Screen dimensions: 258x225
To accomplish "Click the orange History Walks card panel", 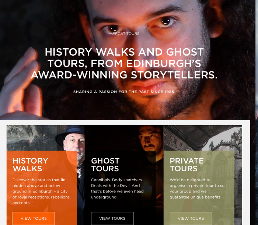I will [42, 188].
